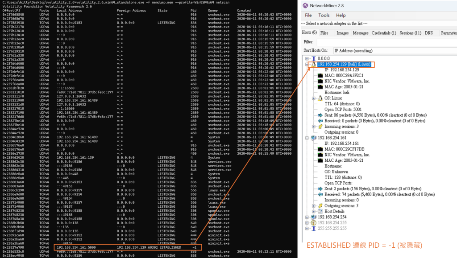The height and width of the screenshot is (258, 457).
Task: Switch to the Credentials (1) tab
Action: [384, 33]
